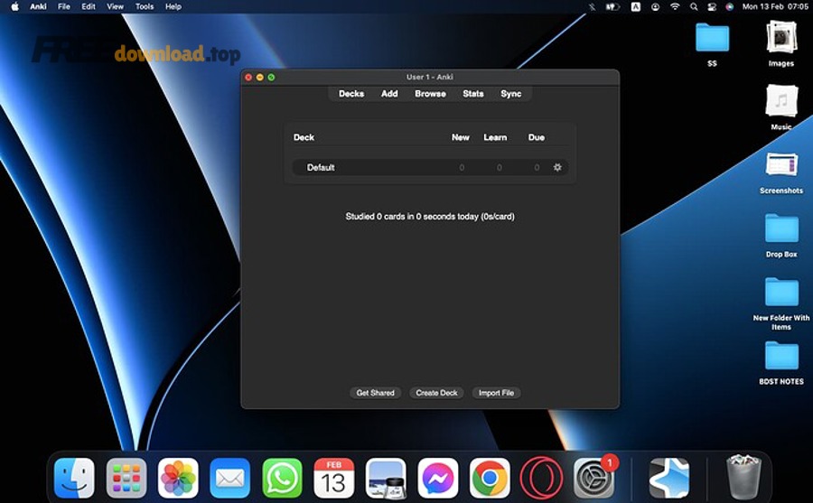
Task: Open the Default deck options gear
Action: click(557, 167)
